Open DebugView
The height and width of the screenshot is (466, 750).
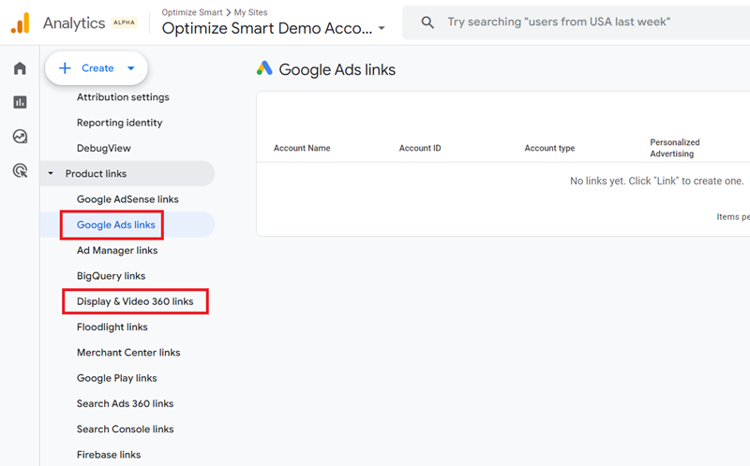click(104, 148)
